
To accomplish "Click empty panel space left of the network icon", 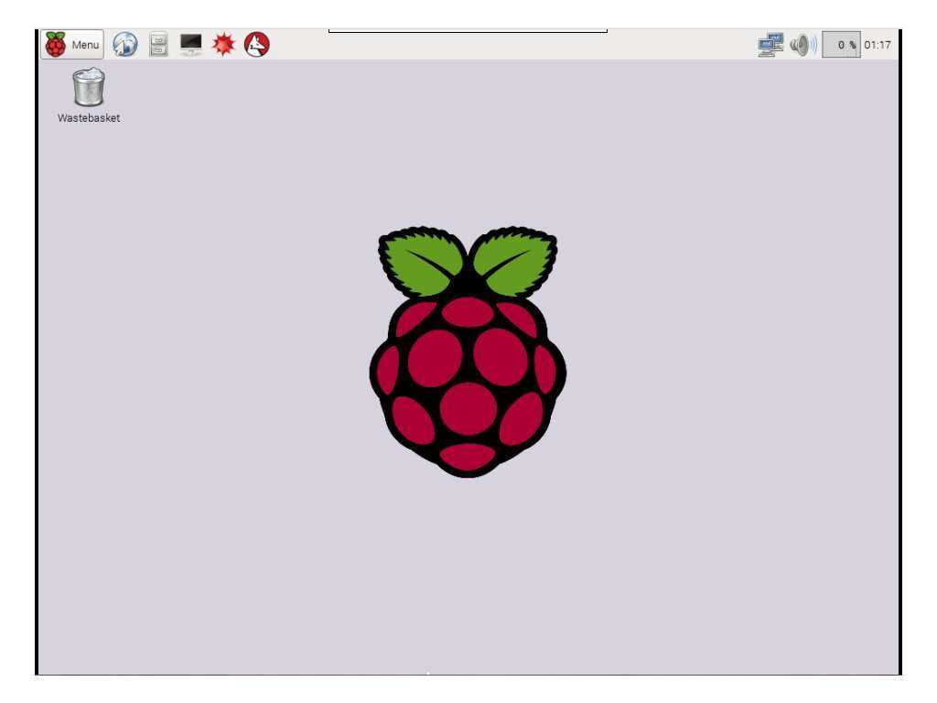I will click(714, 46).
